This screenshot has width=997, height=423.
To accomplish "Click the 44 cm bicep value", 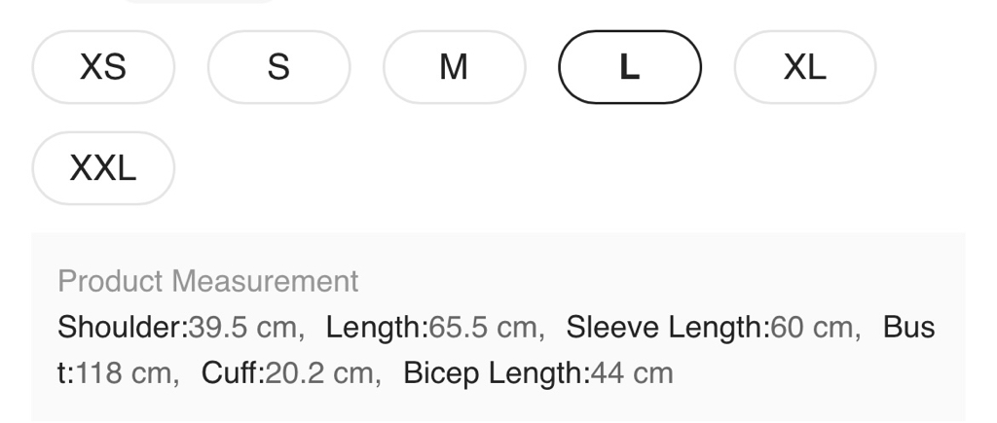I will point(632,371).
